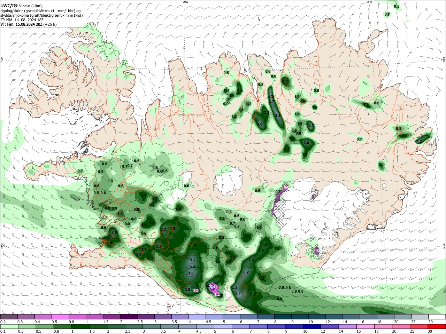The width and height of the screenshot is (446, 334).
Task: Click the header text 'UWC/IG: Vindur (10m),'
Action: [21, 6]
